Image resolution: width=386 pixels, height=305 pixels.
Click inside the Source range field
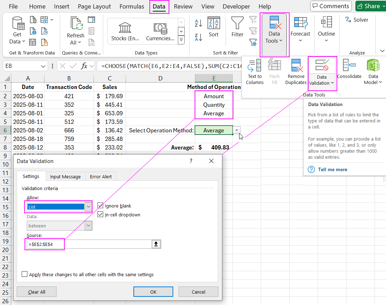107,244
